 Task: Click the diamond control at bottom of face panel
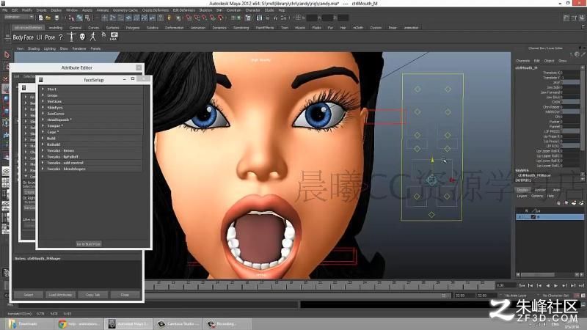pos(431,214)
